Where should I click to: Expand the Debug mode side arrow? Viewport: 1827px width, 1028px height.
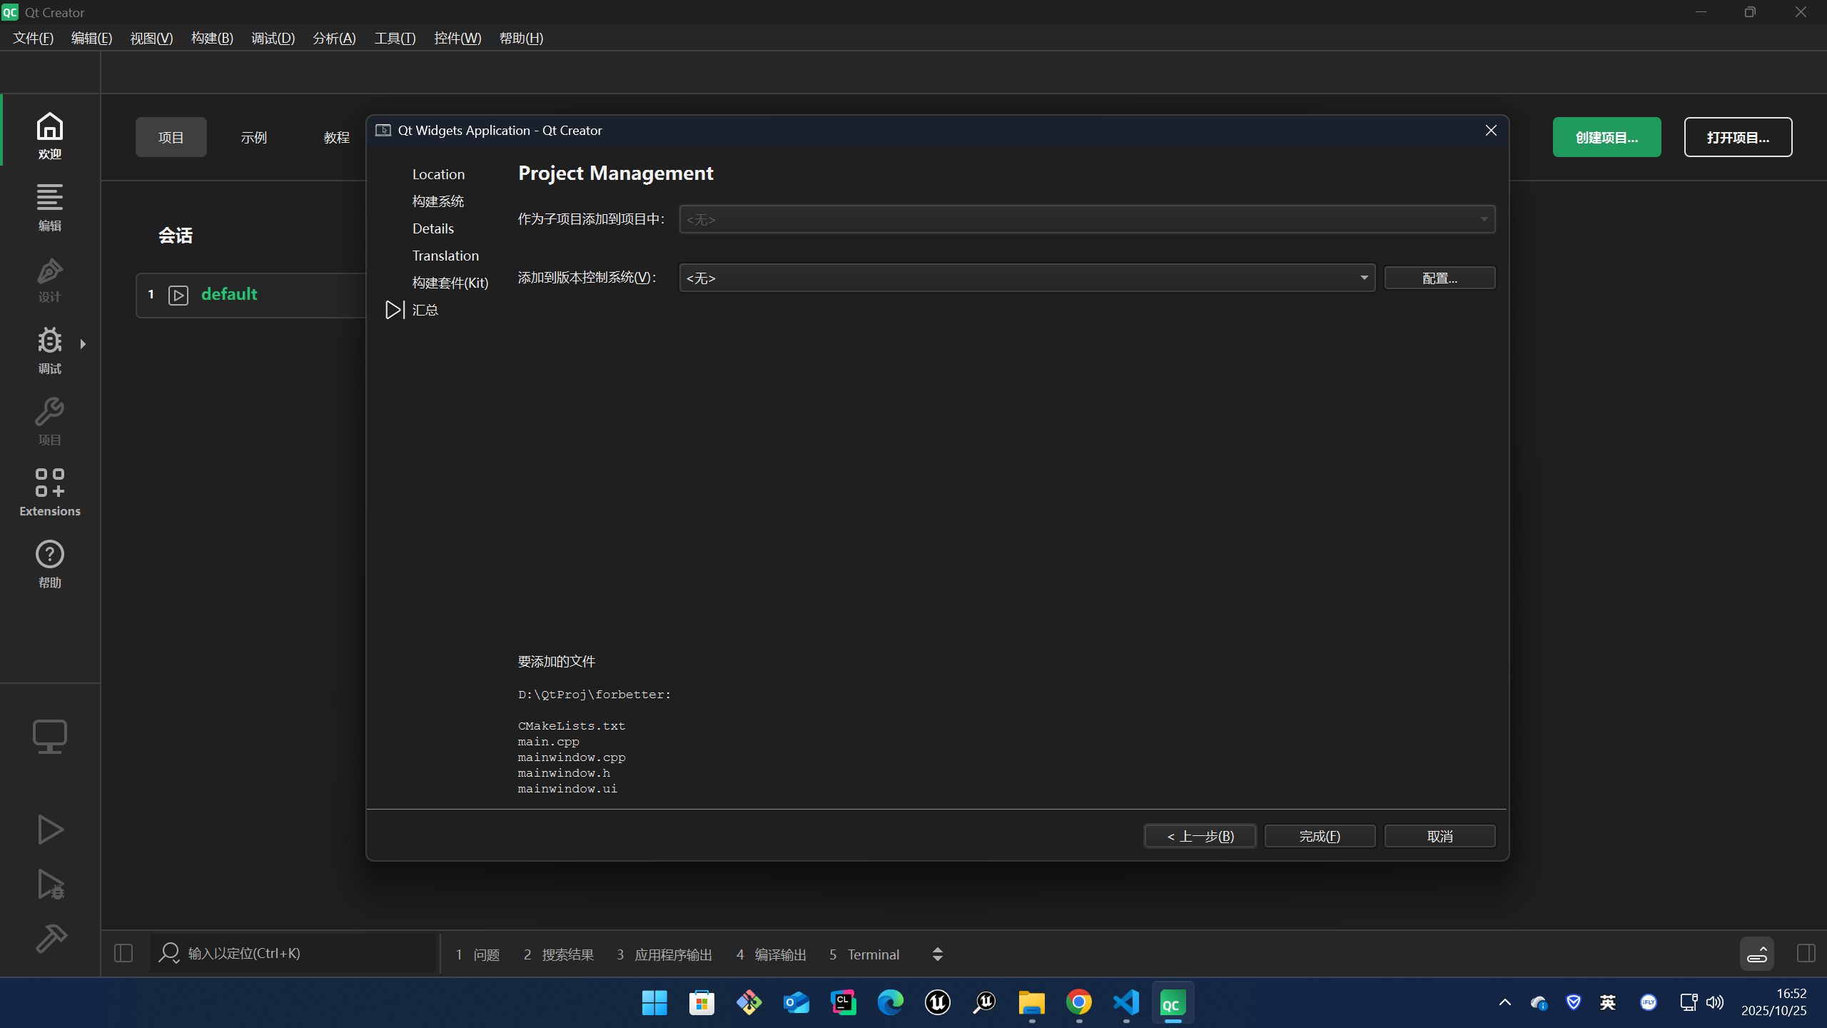click(x=83, y=344)
